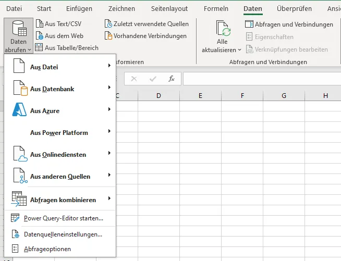Click the Aus Text/CSV label
Screen dimensions: 341x261
(63, 23)
